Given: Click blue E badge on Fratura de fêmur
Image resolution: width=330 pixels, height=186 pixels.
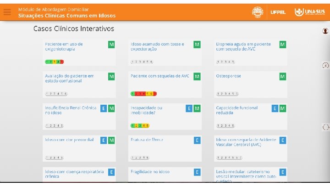Looking at the screenshot, I should pyautogui.click(x=197, y=140).
